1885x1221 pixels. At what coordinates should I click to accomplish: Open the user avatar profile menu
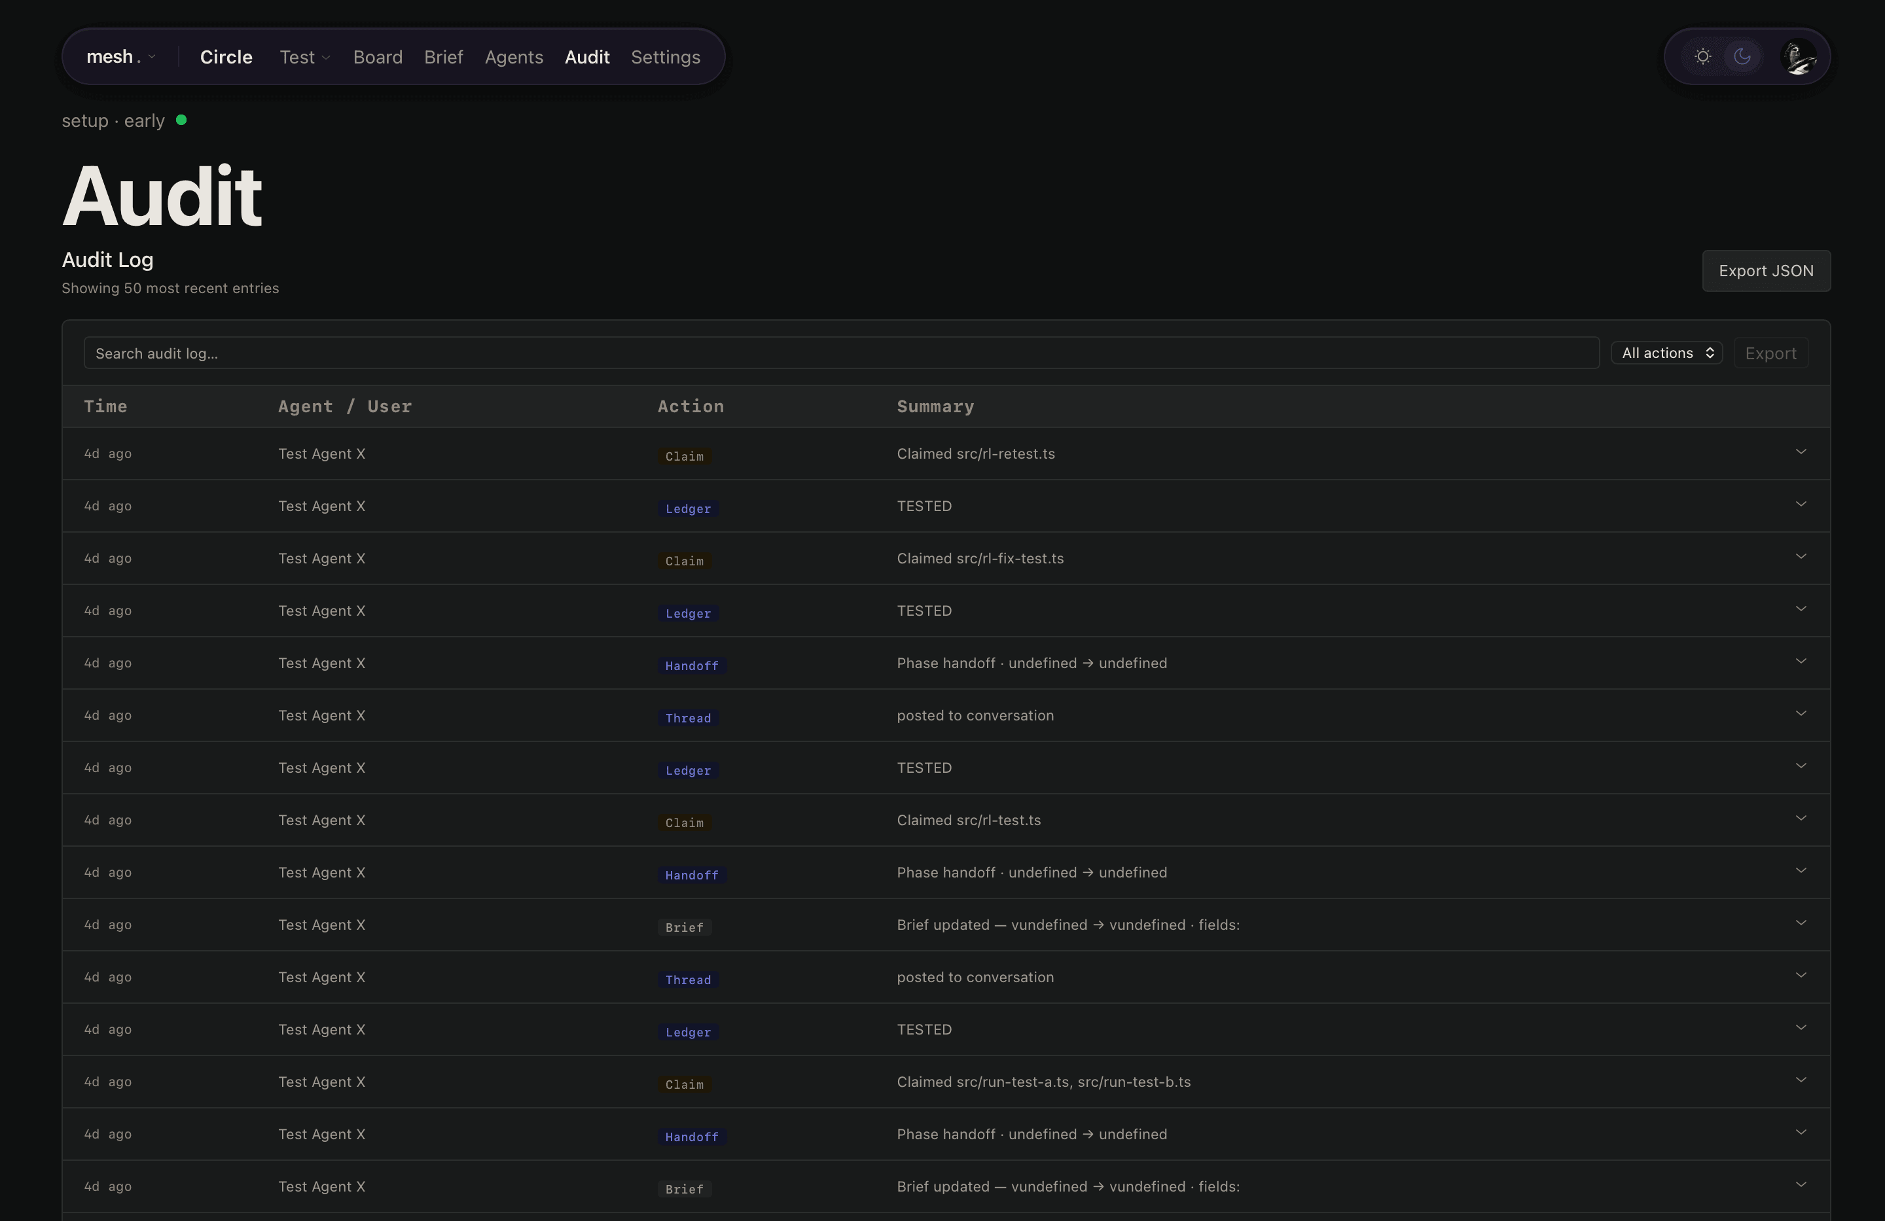[1798, 57]
